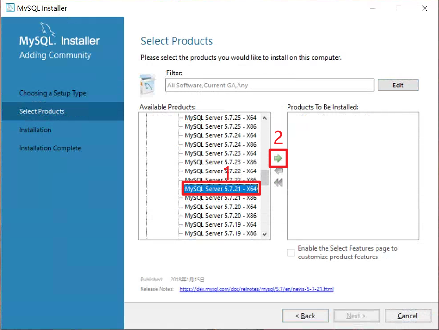
Task: Minimize the MySQL Installer window
Action: click(x=373, y=8)
